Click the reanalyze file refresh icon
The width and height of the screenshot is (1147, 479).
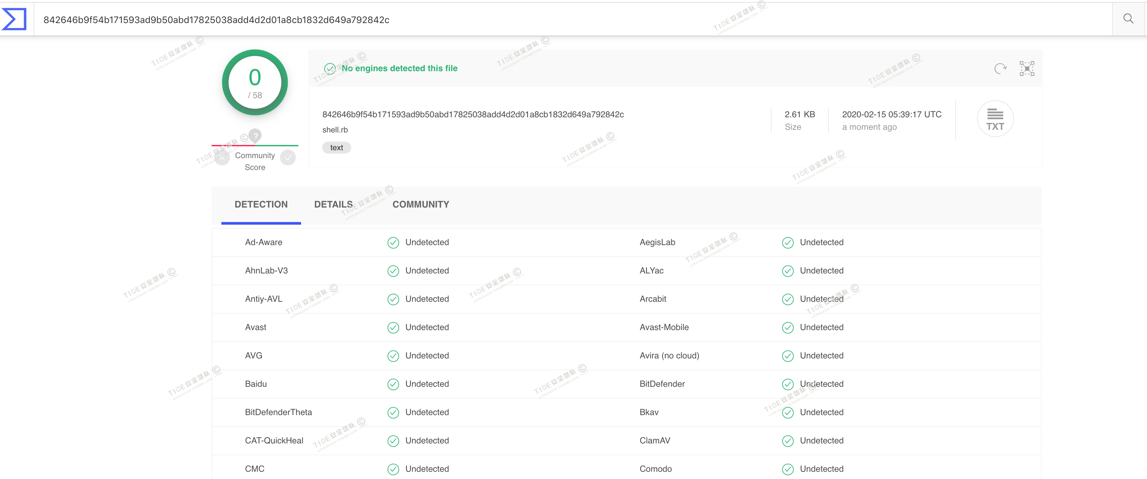point(1000,69)
